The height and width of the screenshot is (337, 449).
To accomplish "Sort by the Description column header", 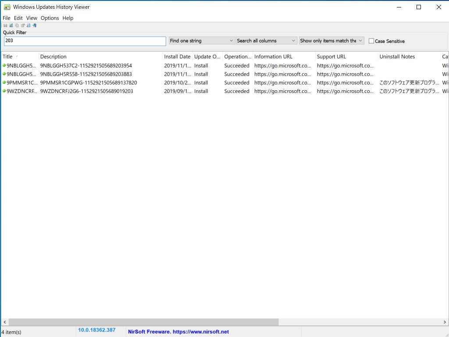I will point(100,57).
